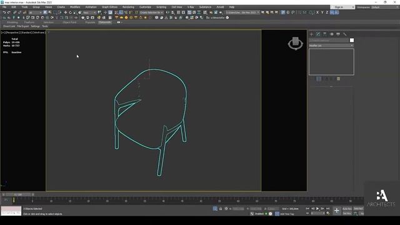Click the Align tool icon

172,12
